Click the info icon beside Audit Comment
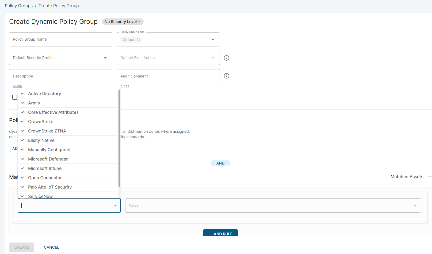Image resolution: width=432 pixels, height=254 pixels. [x=226, y=76]
